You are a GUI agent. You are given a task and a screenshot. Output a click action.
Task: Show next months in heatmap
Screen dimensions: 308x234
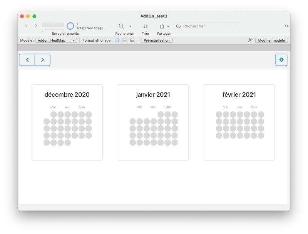(x=42, y=60)
